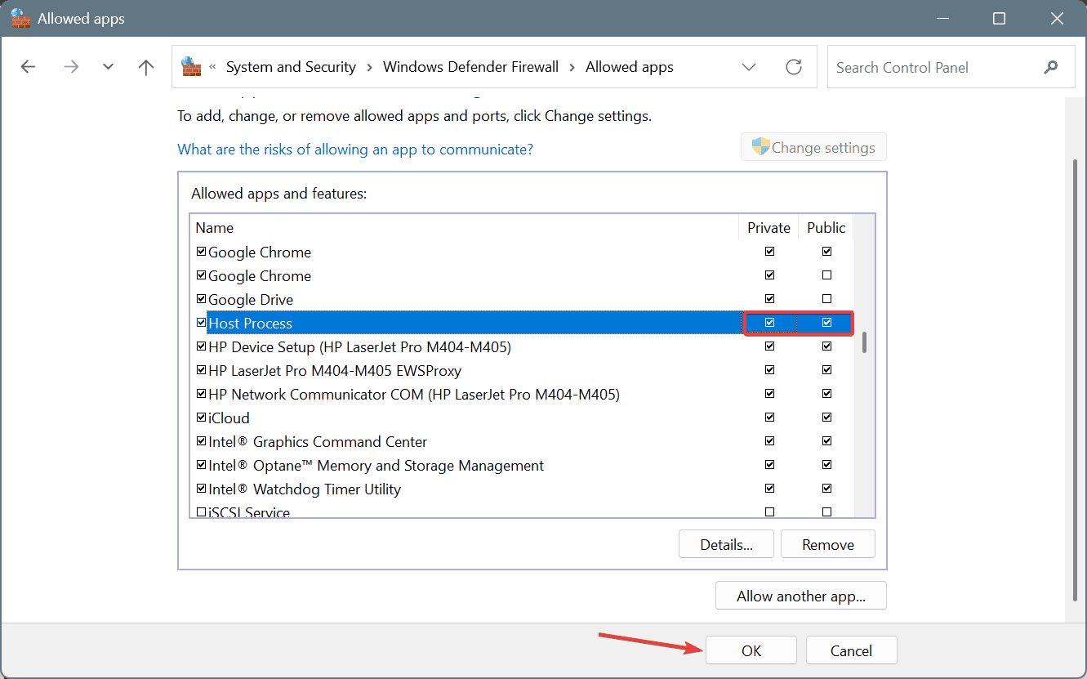The height and width of the screenshot is (679, 1087).
Task: Click the Control Panel icon in address bar
Action: coord(191,67)
